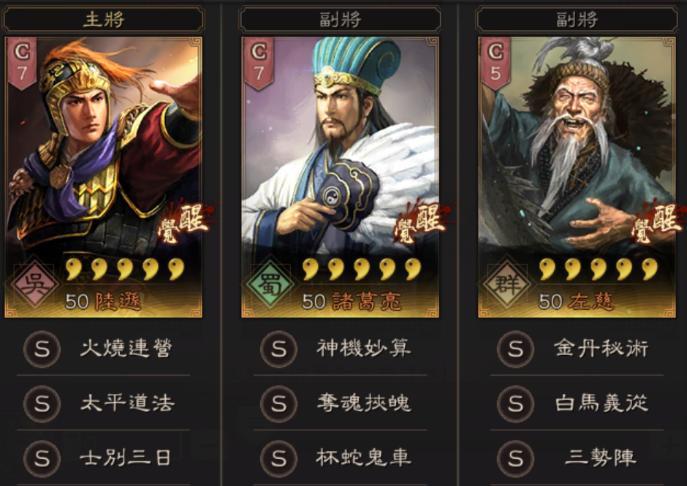The width and height of the screenshot is (687, 486).
Task: Click the 群 faction diamond icon
Action: pos(507,284)
